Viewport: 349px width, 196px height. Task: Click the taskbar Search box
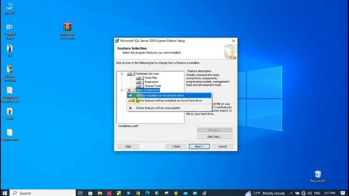(43, 193)
